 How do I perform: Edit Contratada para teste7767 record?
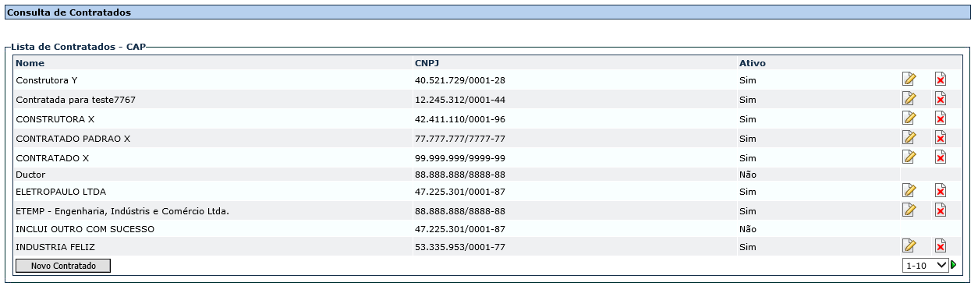(909, 98)
